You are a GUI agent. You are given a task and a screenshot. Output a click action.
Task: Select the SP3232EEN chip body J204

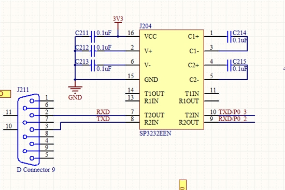(172, 80)
